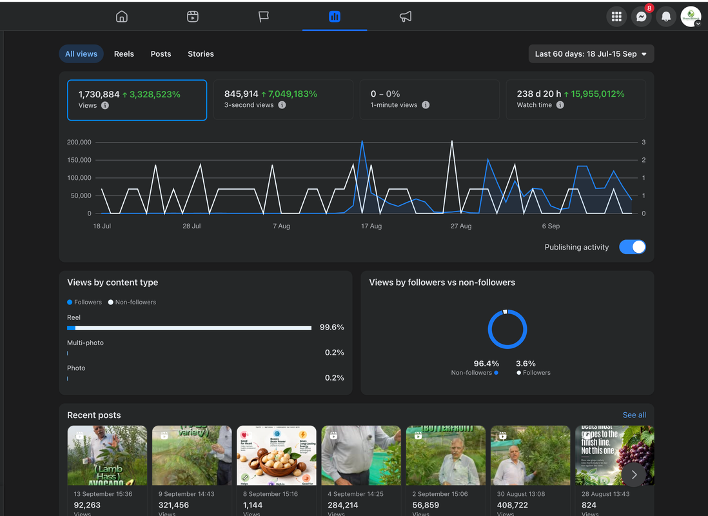The width and height of the screenshot is (708, 516).
Task: Open the 13 September 15:36 post thumbnail
Action: [107, 455]
